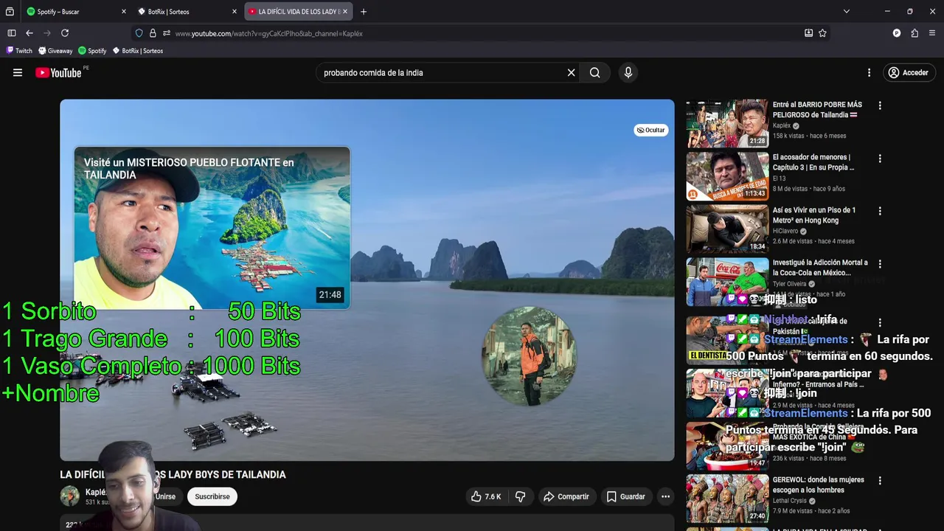Open 'Investigué la Adicción Mortal a la Coca-Cola' video
This screenshot has height=531, width=944.
point(820,268)
